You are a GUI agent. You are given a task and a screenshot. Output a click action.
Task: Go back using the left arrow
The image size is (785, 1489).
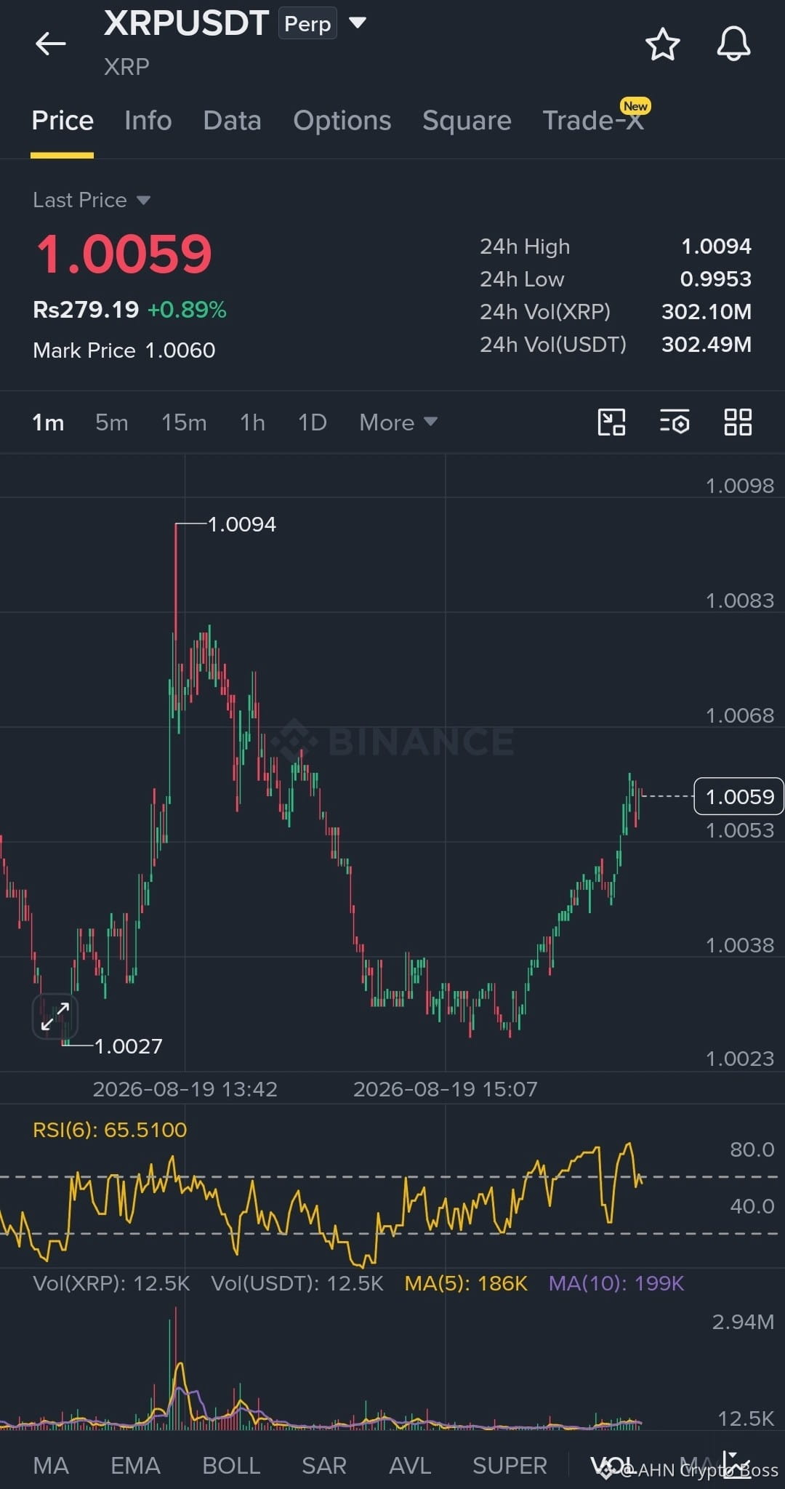pyautogui.click(x=51, y=44)
